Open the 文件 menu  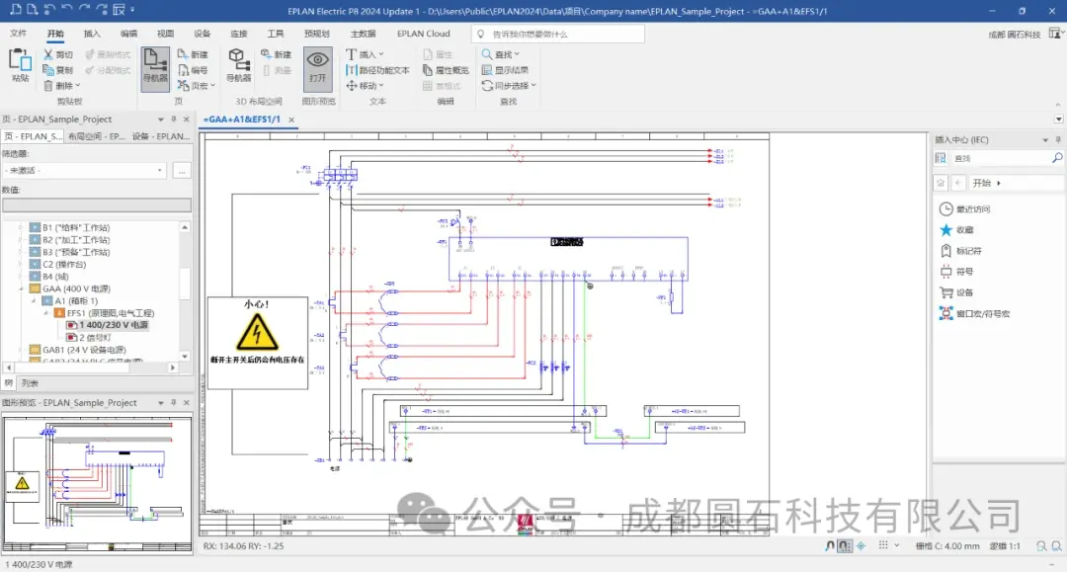click(x=19, y=34)
